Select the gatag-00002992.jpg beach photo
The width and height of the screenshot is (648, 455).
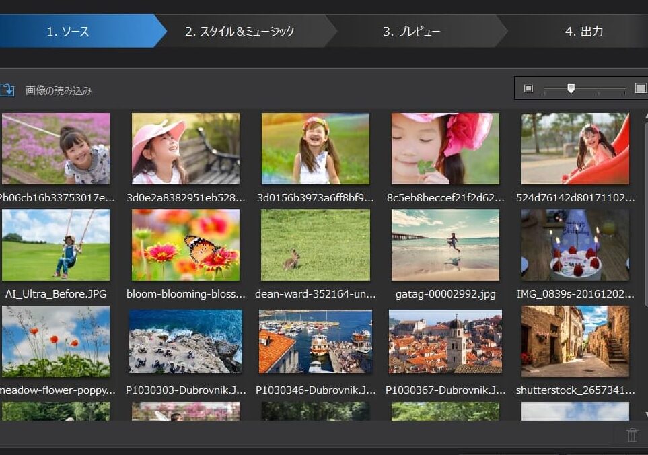tap(445, 245)
